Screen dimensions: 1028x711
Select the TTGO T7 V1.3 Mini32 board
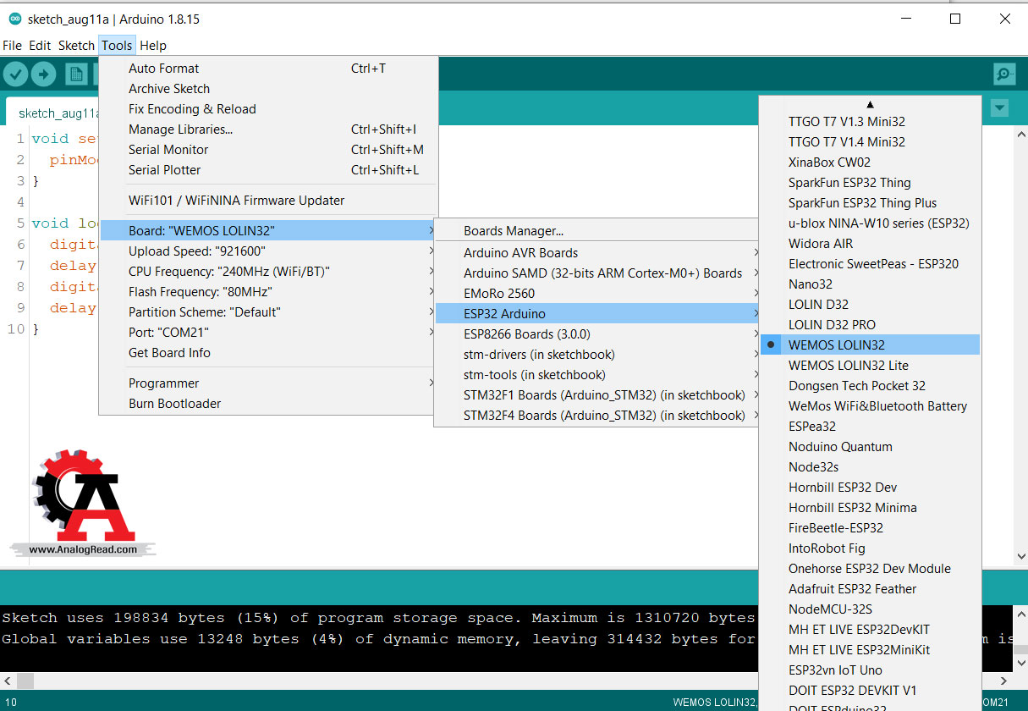coord(870,122)
